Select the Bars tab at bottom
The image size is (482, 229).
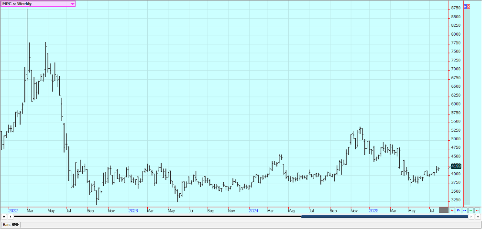click(x=11, y=225)
